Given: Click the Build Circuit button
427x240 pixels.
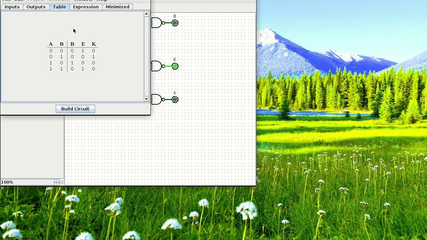Looking at the screenshot, I should (75, 109).
